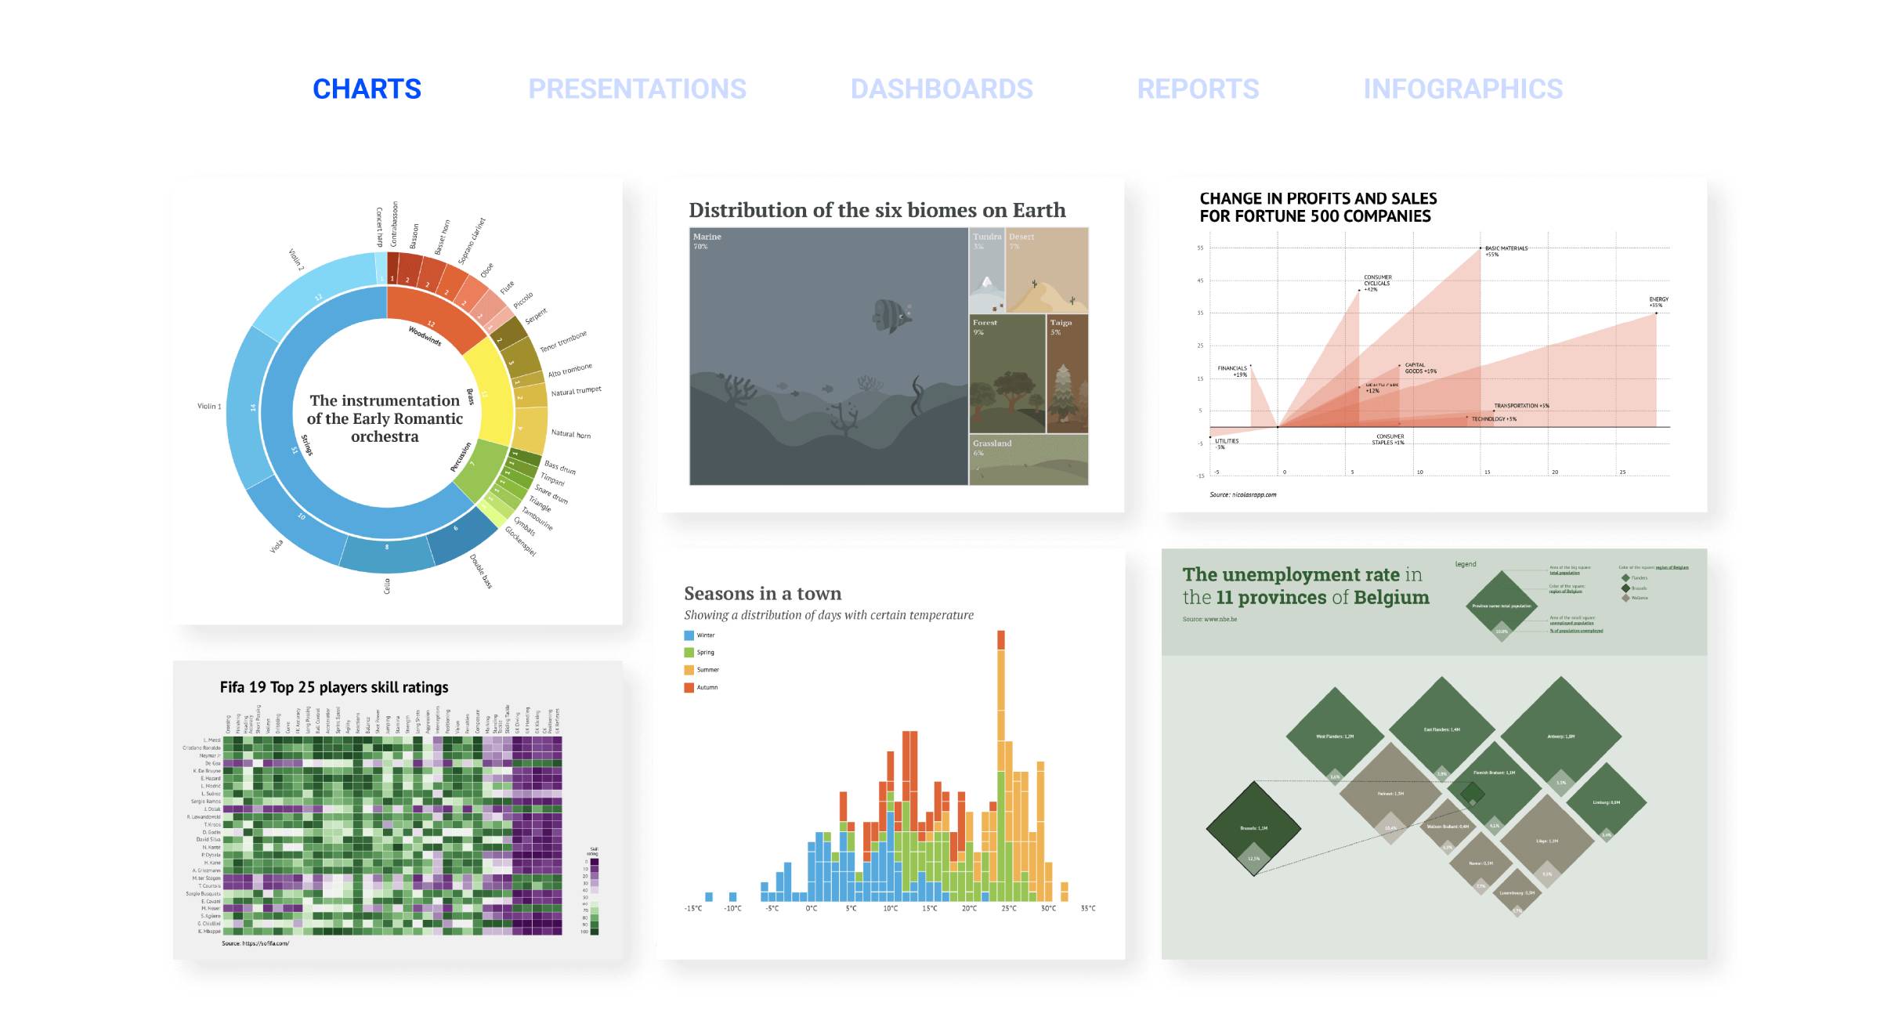Viewport: 1880px width, 1035px height.
Task: Click the mountain icon in Tundra tile
Action: pyautogui.click(x=987, y=284)
